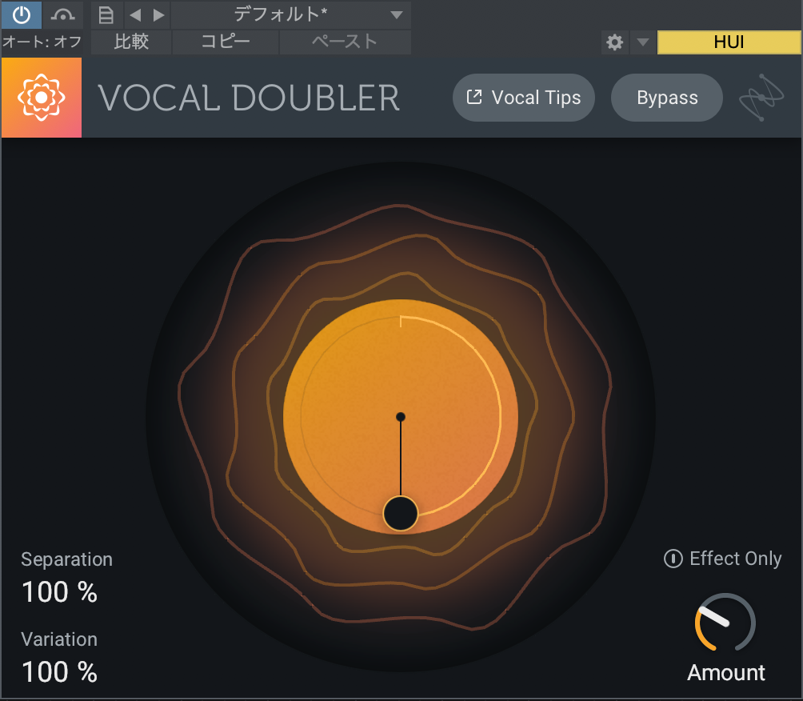Click the yellow HUI control field
Image resolution: width=803 pixels, height=701 pixels.
[x=729, y=42]
